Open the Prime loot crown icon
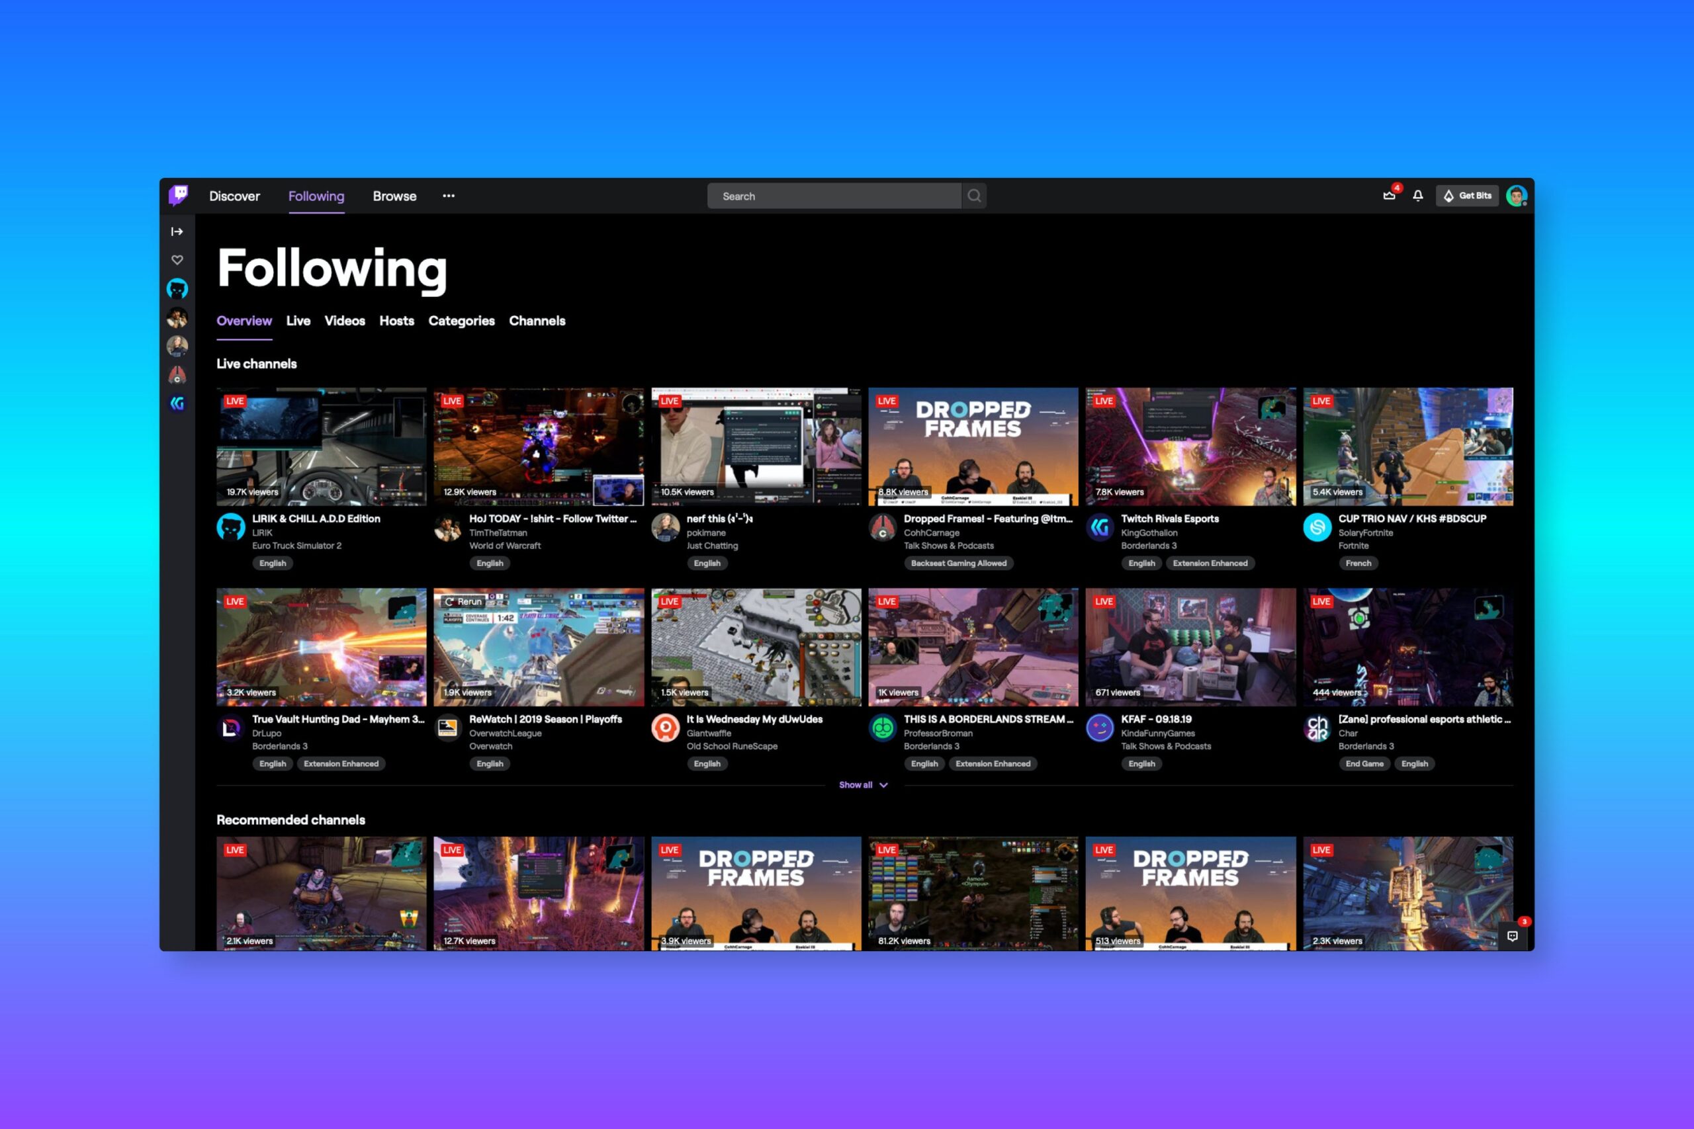1694x1129 pixels. point(1390,196)
